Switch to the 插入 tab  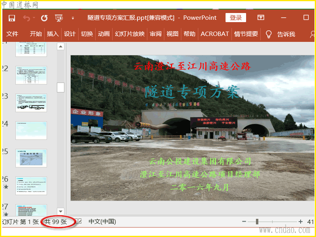(x=53, y=34)
